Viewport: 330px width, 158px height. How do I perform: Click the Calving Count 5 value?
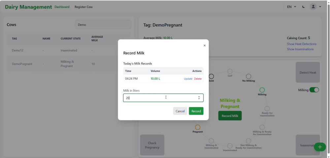click(309, 38)
